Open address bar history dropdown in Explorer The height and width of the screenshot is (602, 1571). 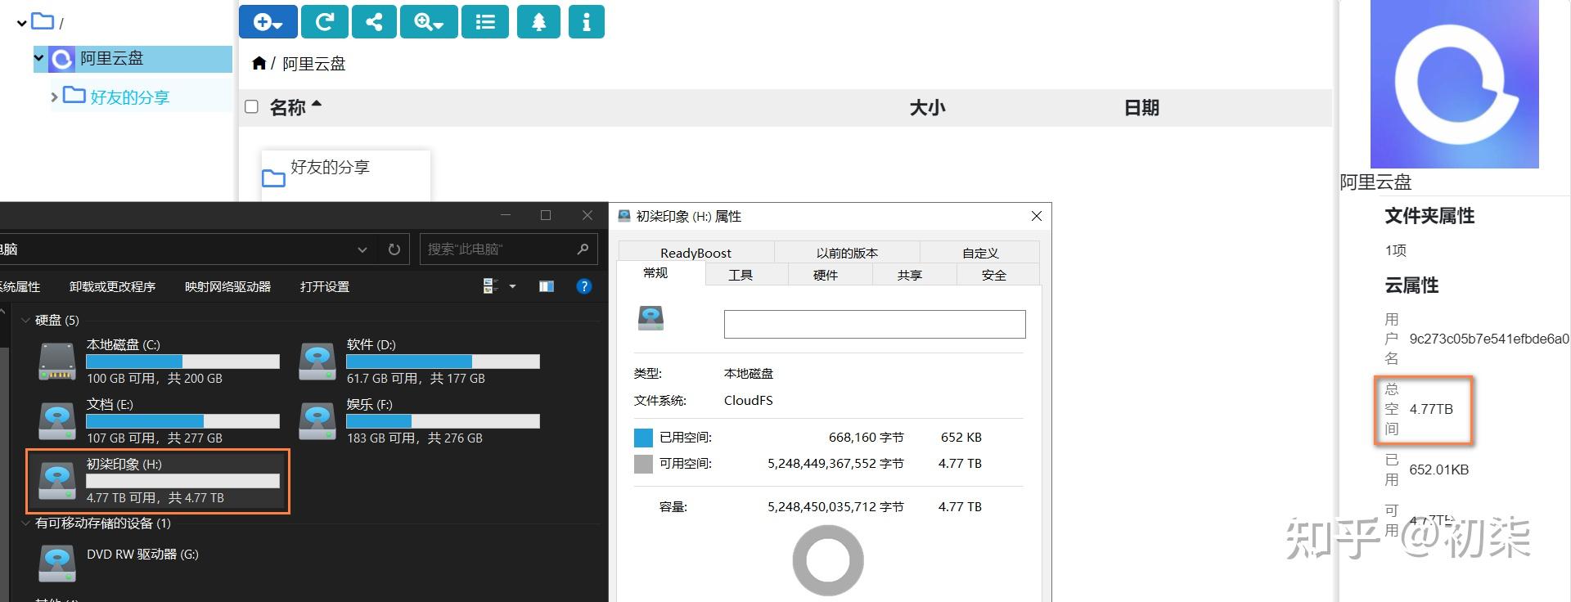[362, 249]
